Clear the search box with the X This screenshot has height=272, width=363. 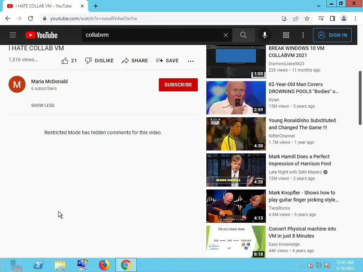tap(226, 35)
